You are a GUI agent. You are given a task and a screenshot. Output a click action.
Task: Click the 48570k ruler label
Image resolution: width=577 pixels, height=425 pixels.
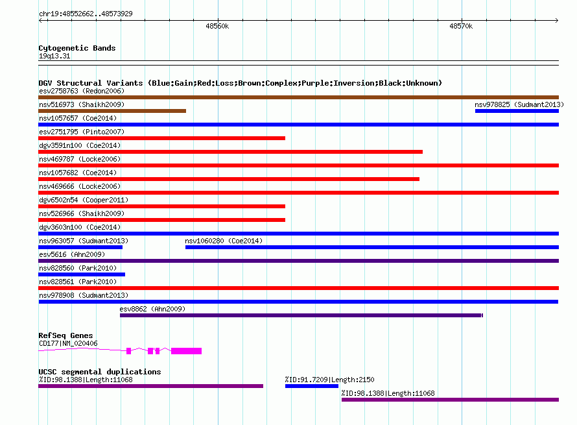[461, 26]
